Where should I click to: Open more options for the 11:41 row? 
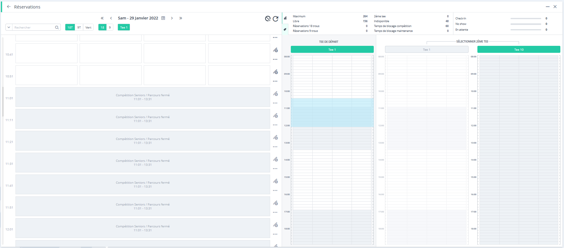(x=275, y=191)
